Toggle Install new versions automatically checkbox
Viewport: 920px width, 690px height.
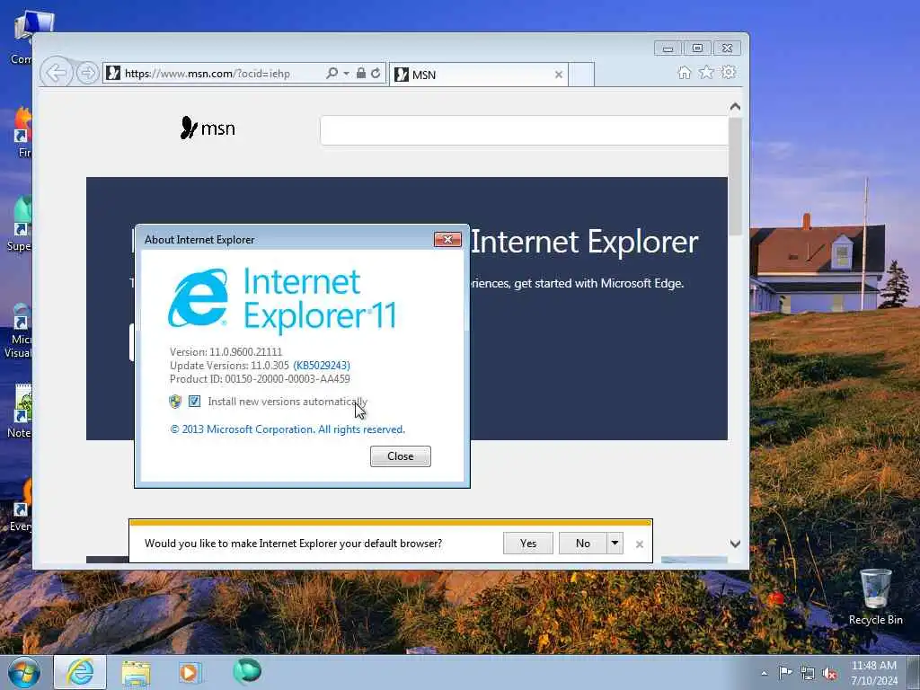tap(194, 402)
